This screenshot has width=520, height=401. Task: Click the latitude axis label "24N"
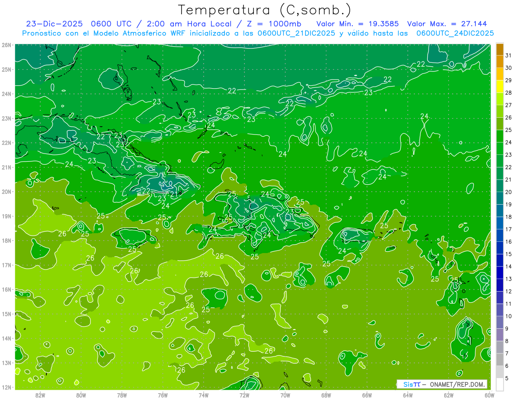[x=6, y=94]
